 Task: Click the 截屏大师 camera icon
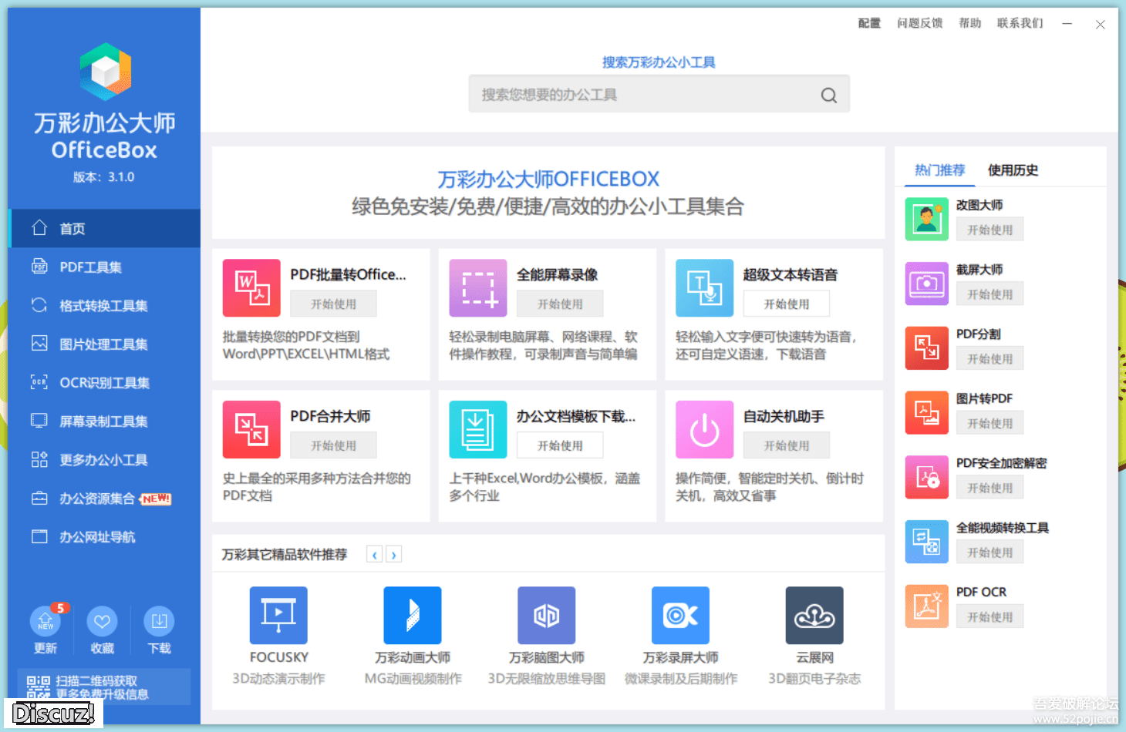[x=927, y=284]
